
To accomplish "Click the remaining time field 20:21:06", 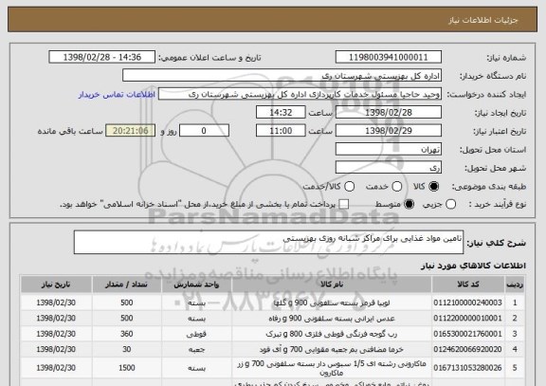I will pyautogui.click(x=131, y=131).
